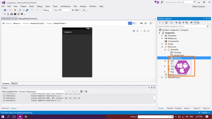Open the Debug configuration dropdown

point(48,10)
